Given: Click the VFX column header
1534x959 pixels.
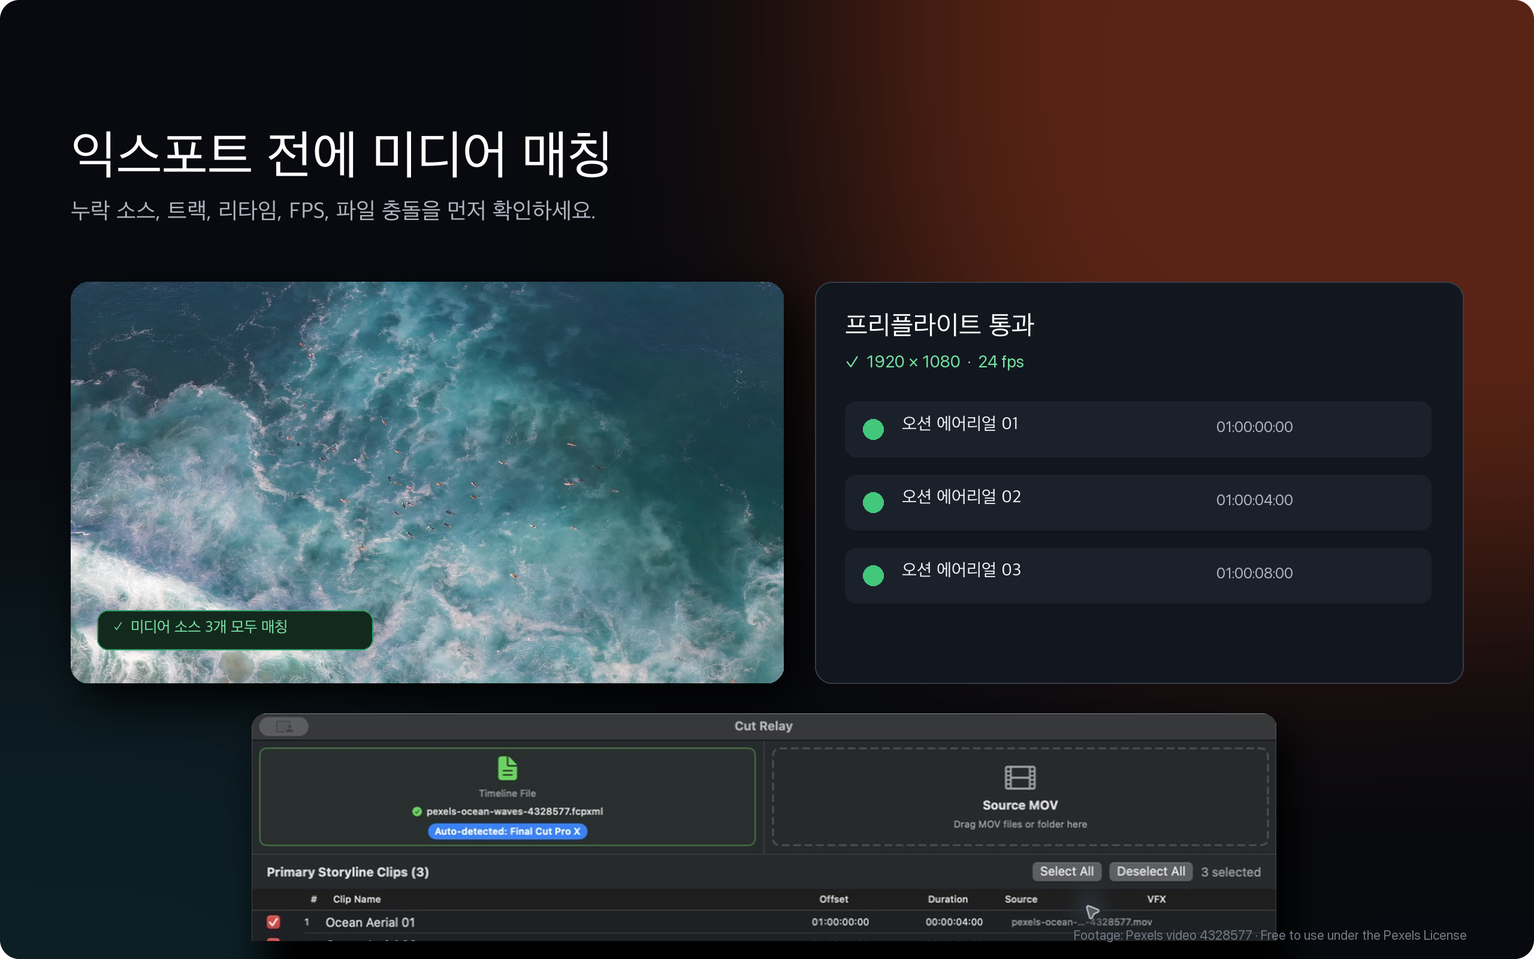Looking at the screenshot, I should point(1156,900).
